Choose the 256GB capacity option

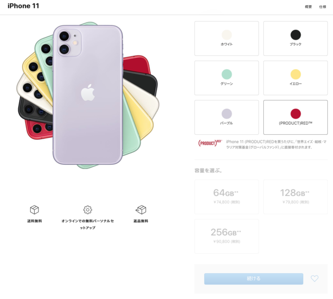coord(227,236)
